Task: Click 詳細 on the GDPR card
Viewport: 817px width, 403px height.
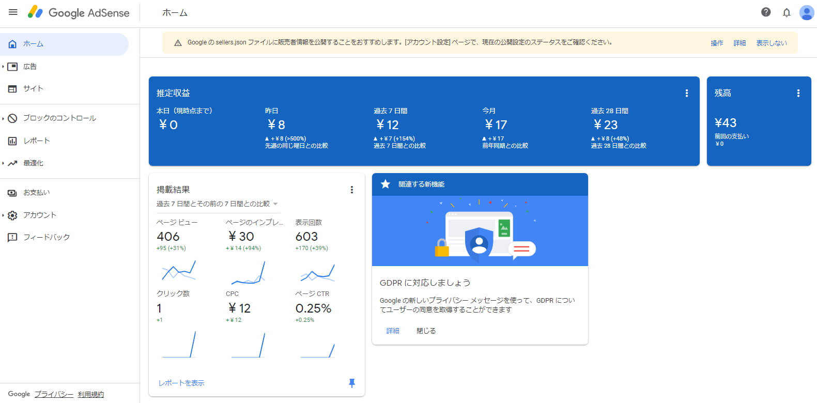Action: [393, 331]
